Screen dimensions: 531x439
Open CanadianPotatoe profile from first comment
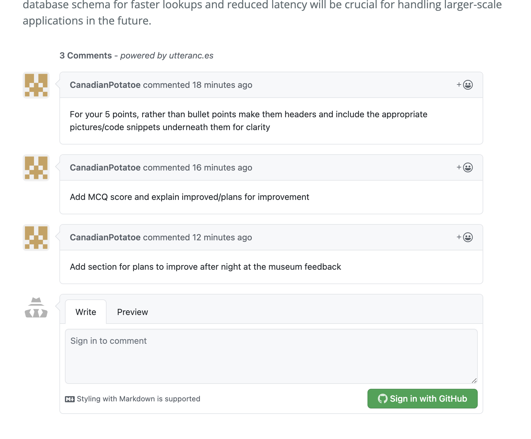[105, 85]
